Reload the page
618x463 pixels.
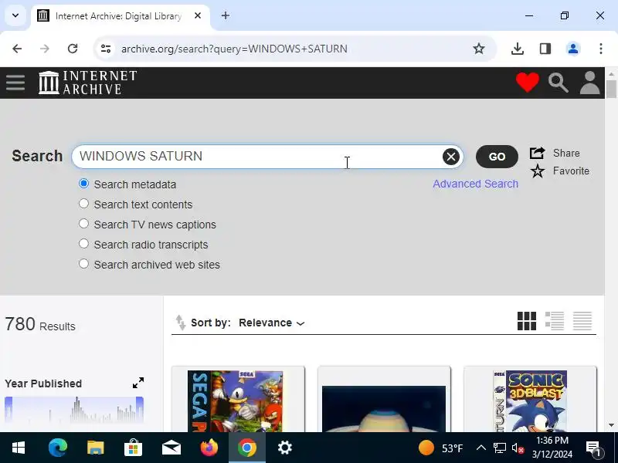pos(73,49)
